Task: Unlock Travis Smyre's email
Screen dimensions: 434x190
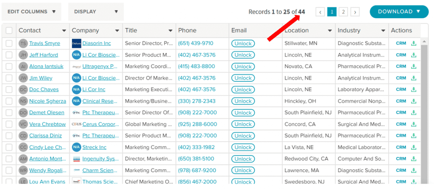Action: (243, 44)
